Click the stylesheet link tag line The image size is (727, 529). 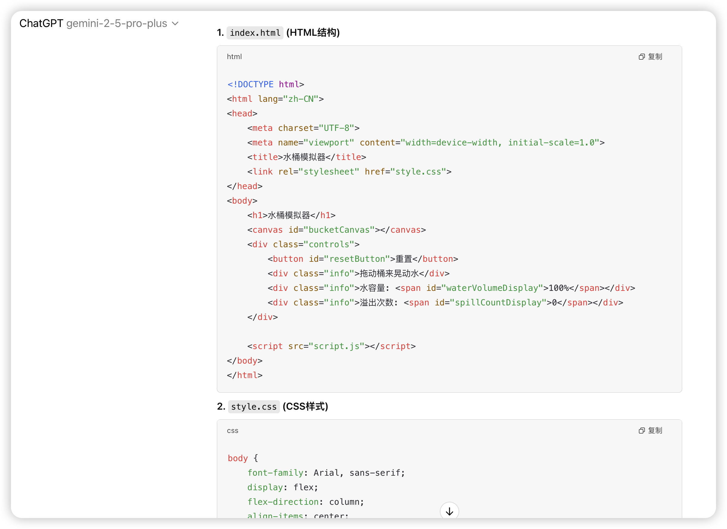tap(349, 172)
